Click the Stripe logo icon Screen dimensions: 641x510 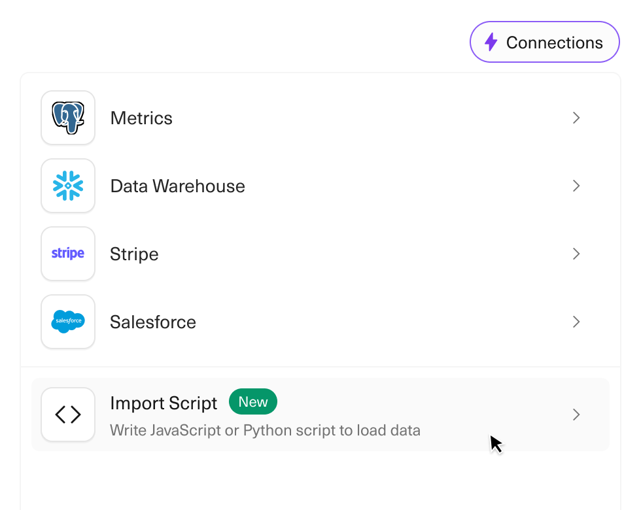[x=68, y=254]
